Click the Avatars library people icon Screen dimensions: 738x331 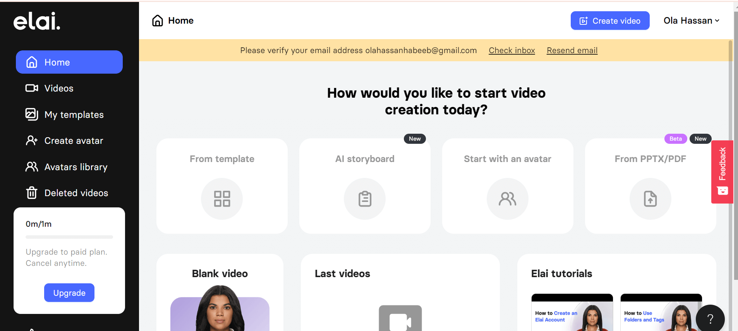coord(32,167)
